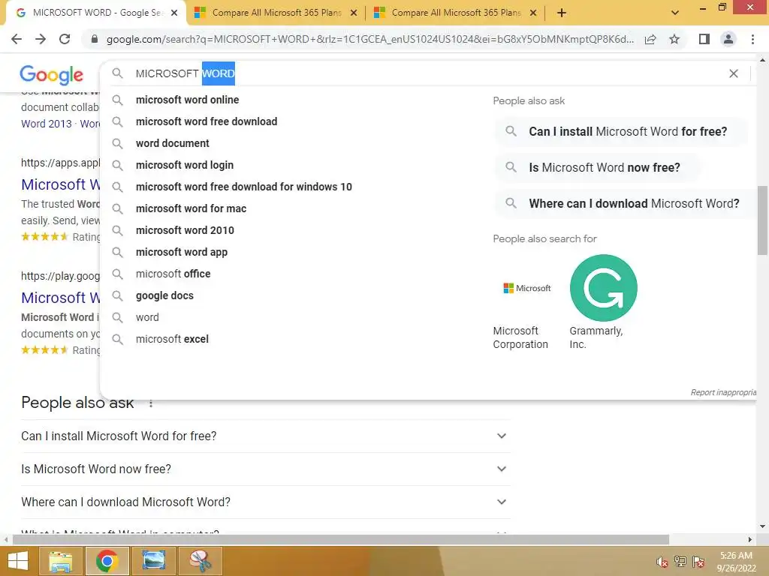Go back using the browser back arrow
This screenshot has width=769, height=576.
pyautogui.click(x=17, y=39)
